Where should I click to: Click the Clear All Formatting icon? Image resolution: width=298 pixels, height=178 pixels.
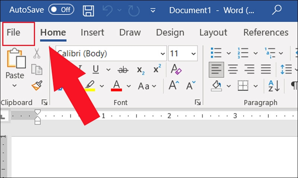tap(176, 69)
